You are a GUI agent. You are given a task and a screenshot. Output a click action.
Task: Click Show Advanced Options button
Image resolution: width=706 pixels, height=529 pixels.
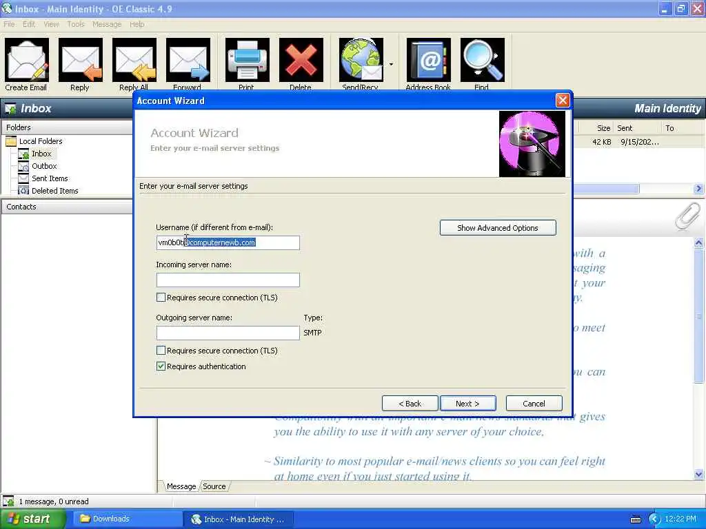tap(498, 227)
